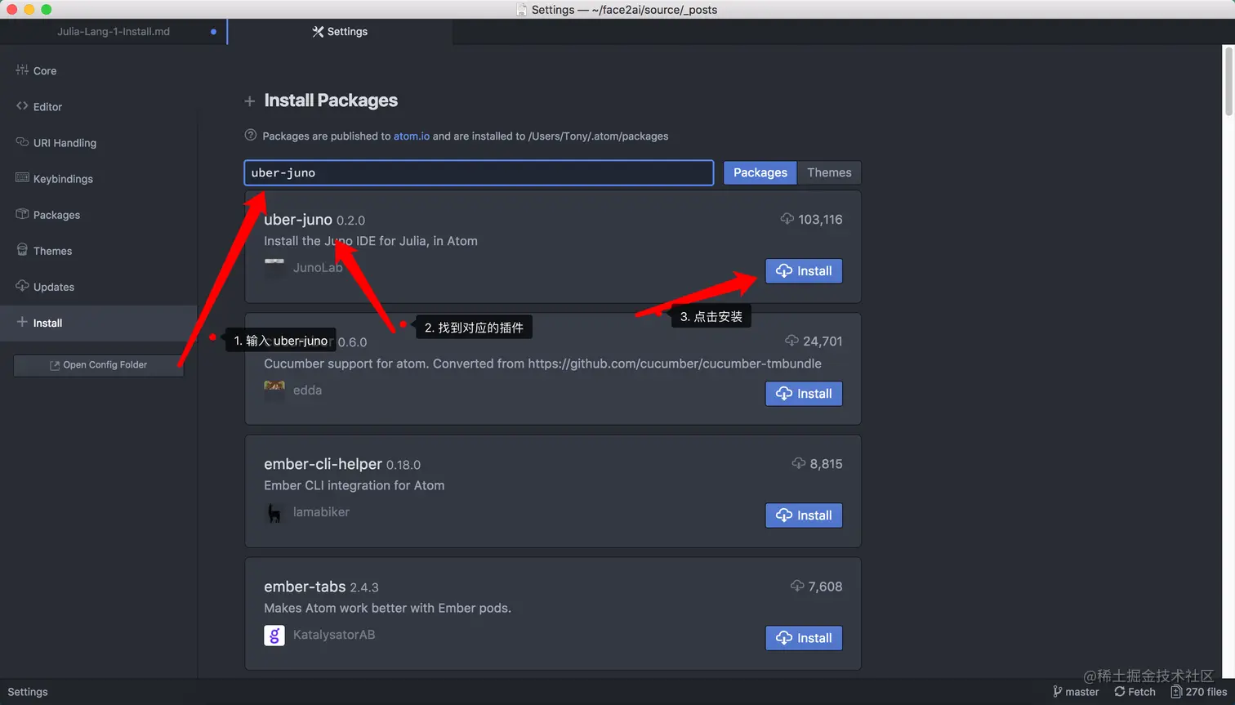The image size is (1235, 705).
Task: Click the JunoLab avatar icon
Action: [274, 268]
